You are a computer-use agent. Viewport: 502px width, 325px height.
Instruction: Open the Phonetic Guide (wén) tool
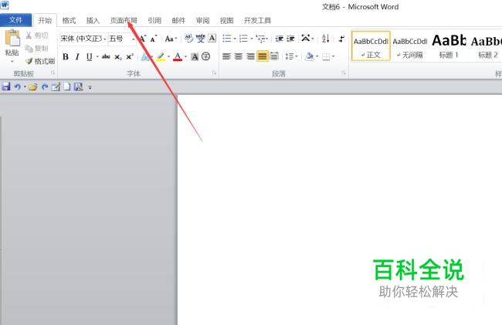(x=201, y=39)
